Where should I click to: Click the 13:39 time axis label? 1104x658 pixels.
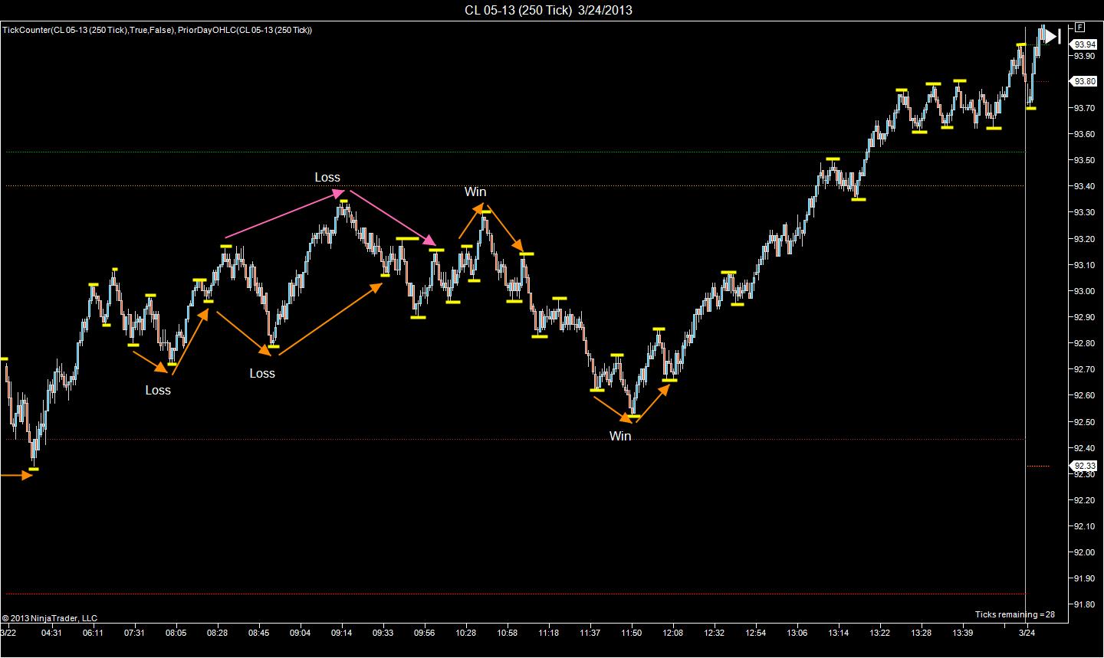tap(963, 633)
